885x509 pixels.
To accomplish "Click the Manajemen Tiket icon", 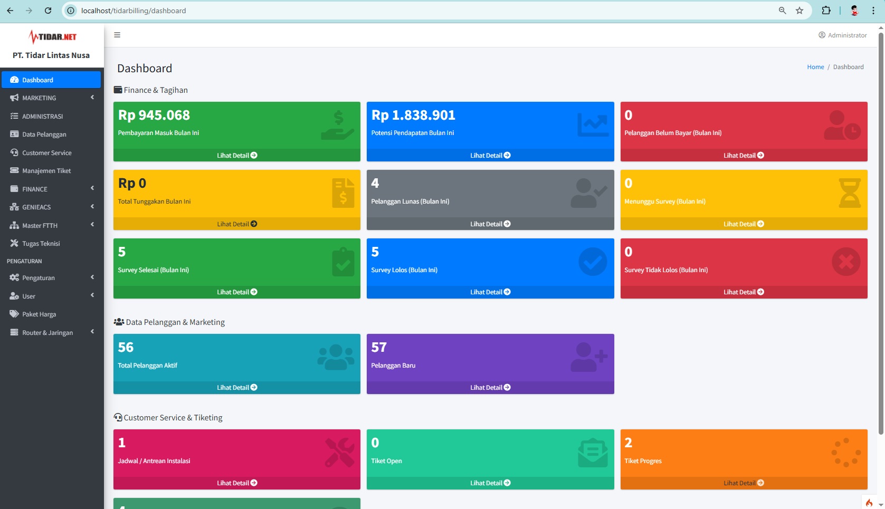I will (x=14, y=170).
